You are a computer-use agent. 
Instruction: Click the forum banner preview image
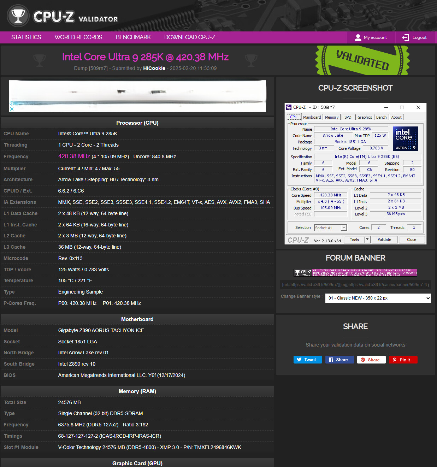[355, 272]
